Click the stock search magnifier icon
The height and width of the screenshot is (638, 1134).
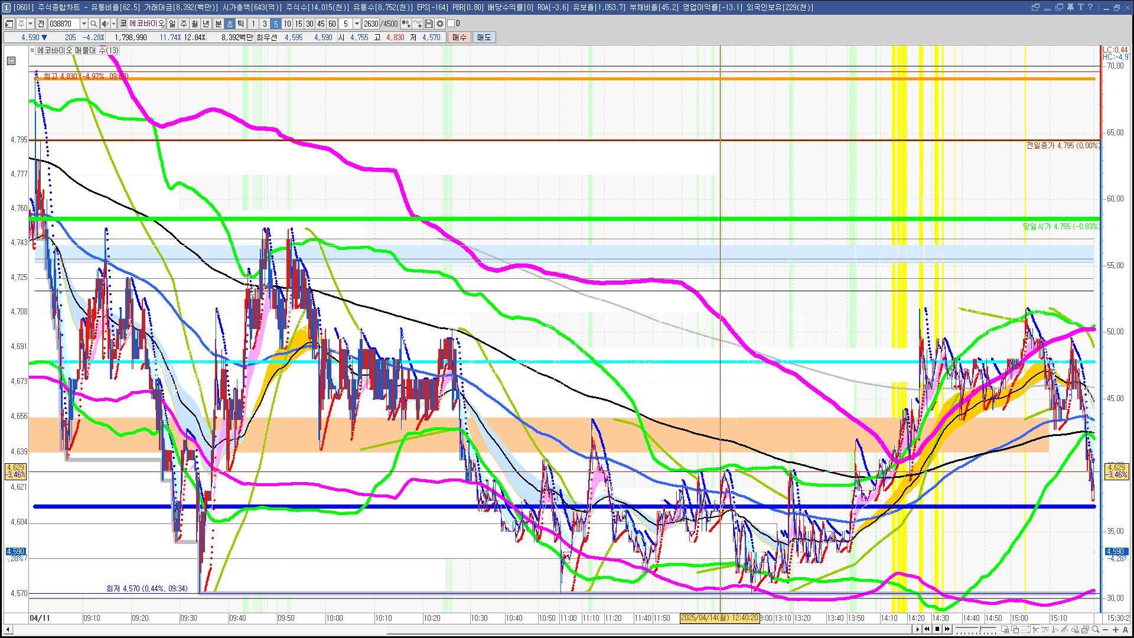[x=94, y=24]
